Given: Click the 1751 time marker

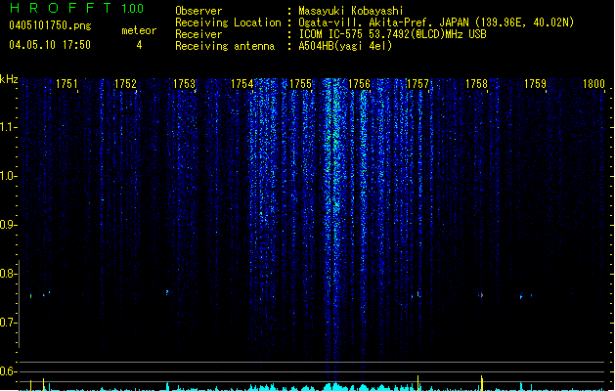Looking at the screenshot, I should click(x=66, y=84).
